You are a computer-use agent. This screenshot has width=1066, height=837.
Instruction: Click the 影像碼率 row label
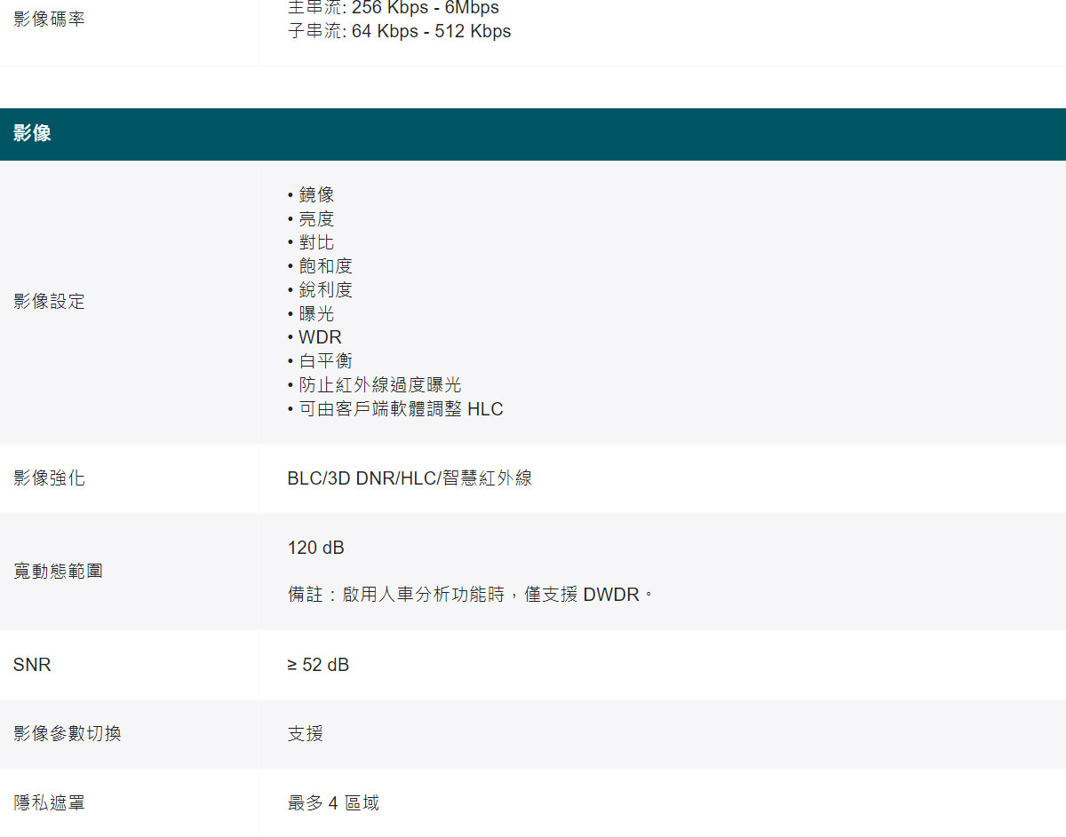tap(50, 20)
